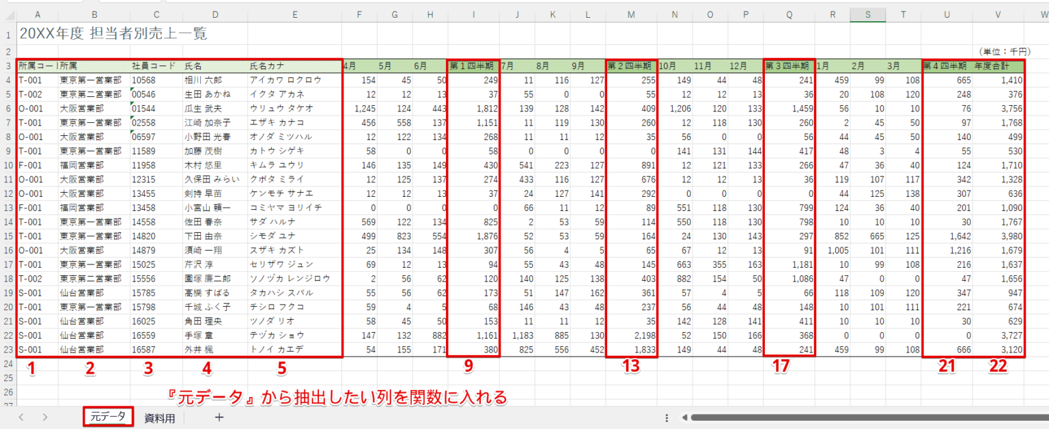Select the name cell 木村 悠里
The height and width of the screenshot is (429, 1049).
pos(216,165)
